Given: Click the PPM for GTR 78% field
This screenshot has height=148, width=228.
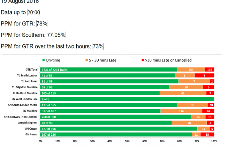Looking at the screenshot, I should click(42, 24).
